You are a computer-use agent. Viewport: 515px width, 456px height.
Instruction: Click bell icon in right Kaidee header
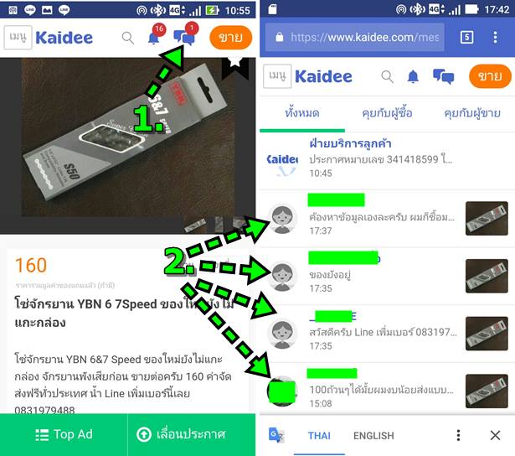(413, 76)
